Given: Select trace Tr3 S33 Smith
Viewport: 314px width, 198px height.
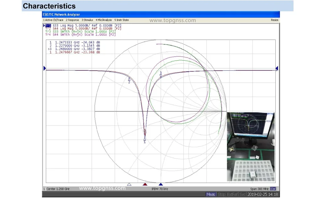Looking at the screenshot, I should click(x=80, y=31).
